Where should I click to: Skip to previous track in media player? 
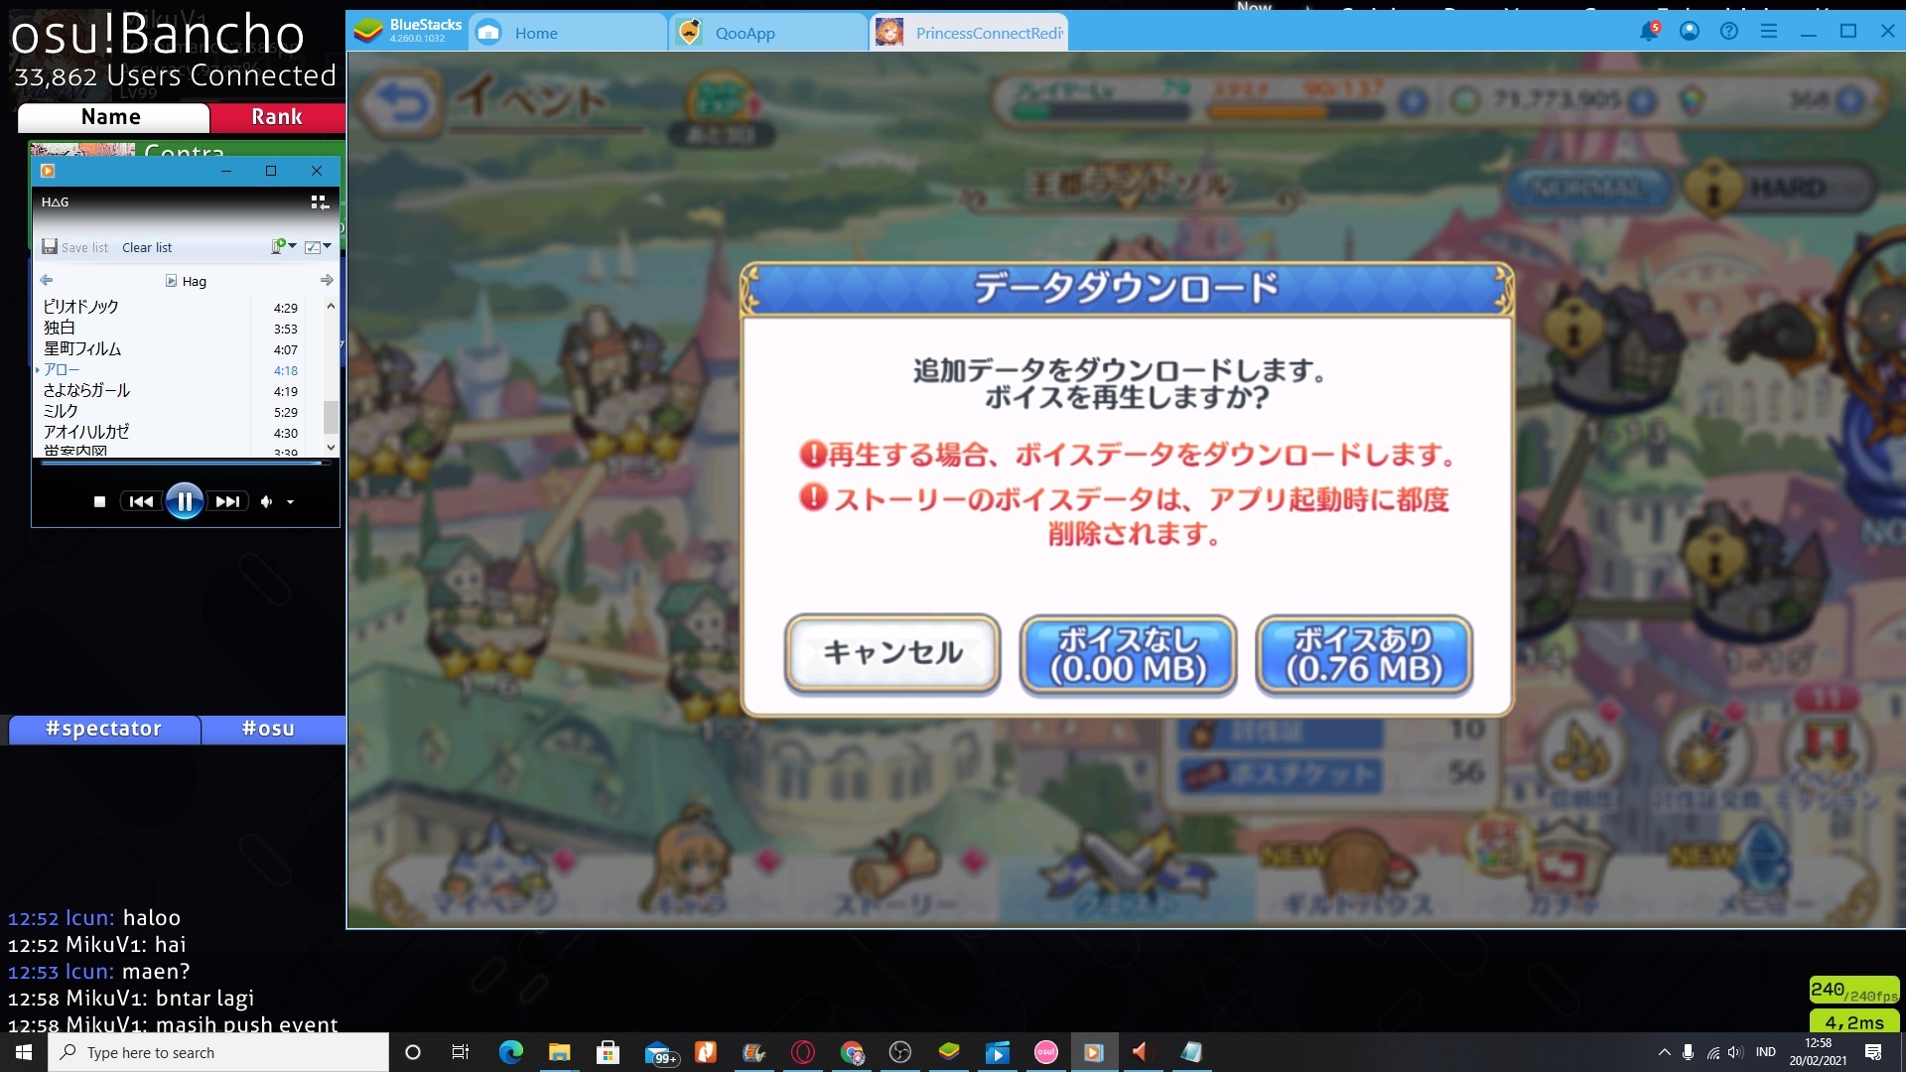point(141,502)
